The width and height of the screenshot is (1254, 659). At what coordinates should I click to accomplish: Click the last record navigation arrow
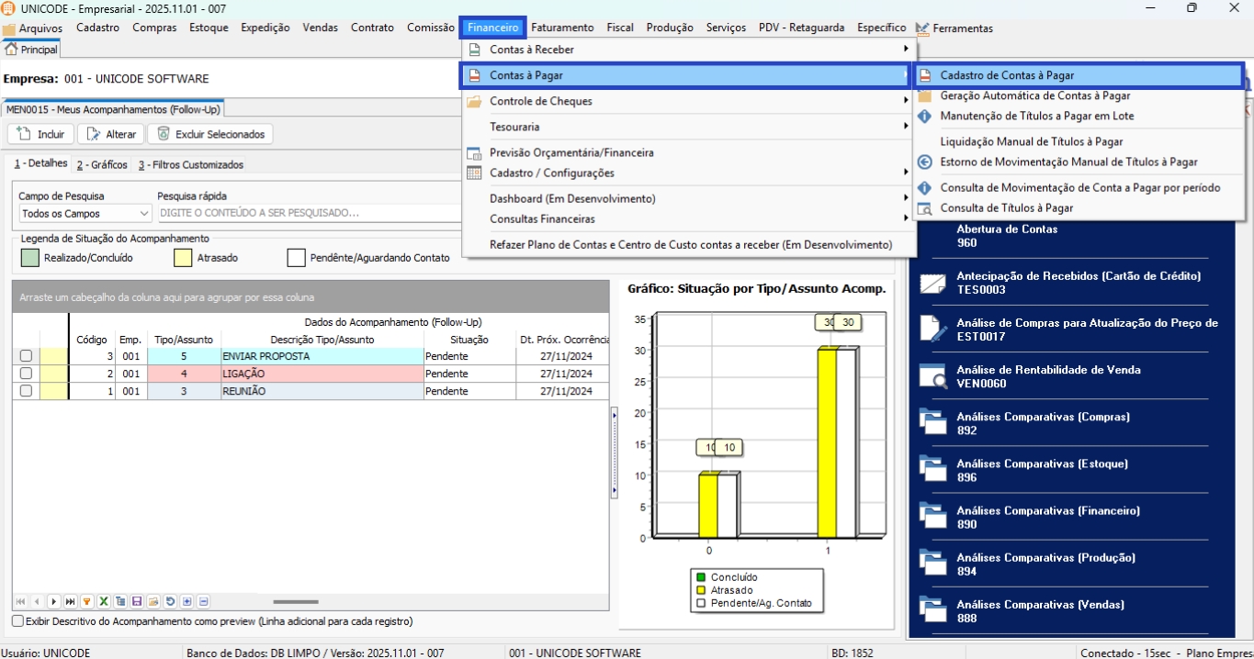[71, 602]
